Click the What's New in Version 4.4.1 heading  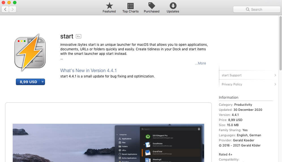(x=88, y=70)
